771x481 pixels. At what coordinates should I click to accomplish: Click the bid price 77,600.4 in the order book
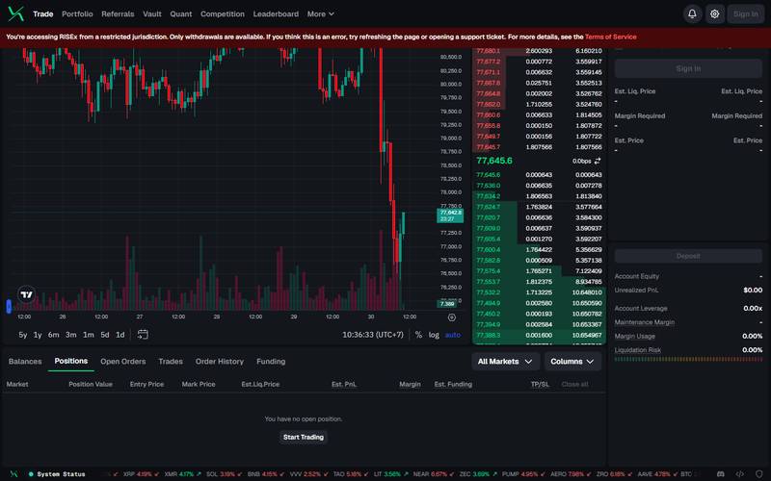(489, 250)
